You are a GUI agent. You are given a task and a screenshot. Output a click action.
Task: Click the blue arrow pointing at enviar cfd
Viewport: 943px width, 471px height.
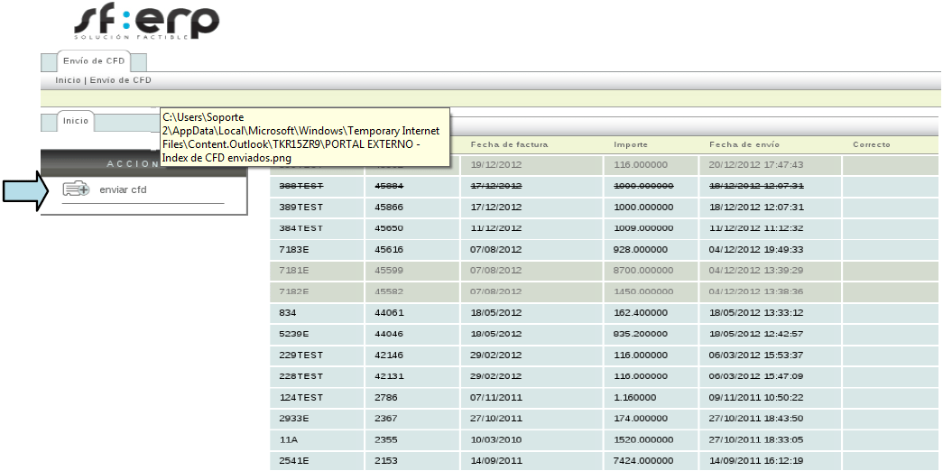22,192
